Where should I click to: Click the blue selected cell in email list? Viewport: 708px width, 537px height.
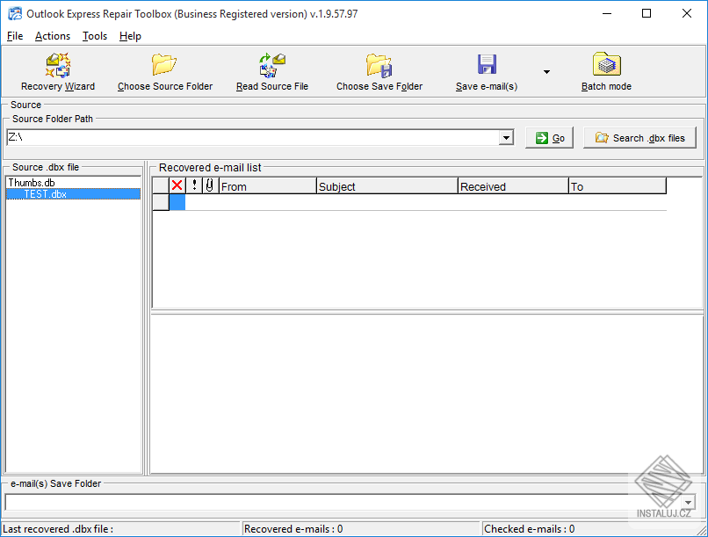tap(177, 202)
